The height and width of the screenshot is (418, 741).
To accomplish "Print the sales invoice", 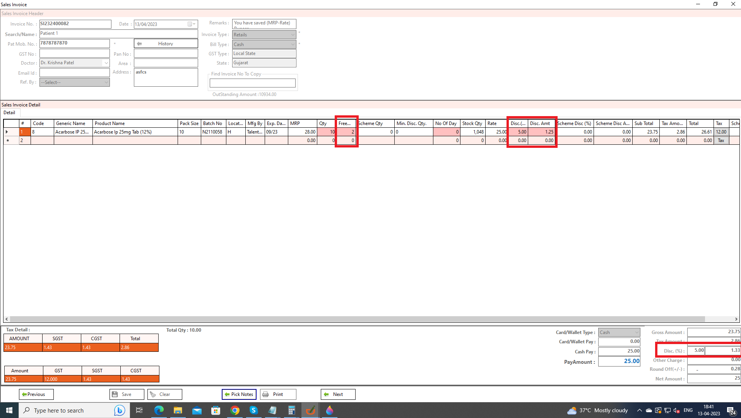I will [x=278, y=394].
